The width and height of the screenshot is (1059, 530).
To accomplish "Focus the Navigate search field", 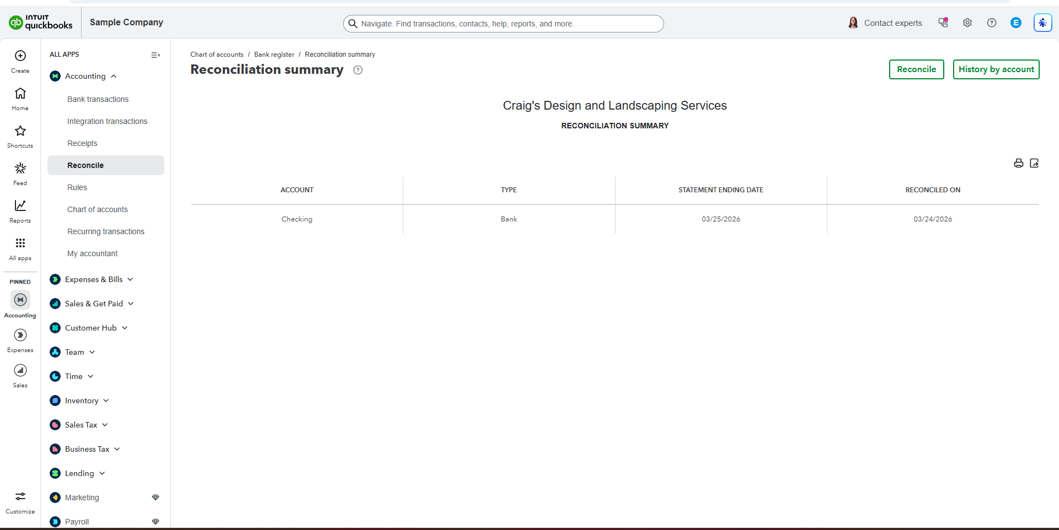I will click(503, 24).
